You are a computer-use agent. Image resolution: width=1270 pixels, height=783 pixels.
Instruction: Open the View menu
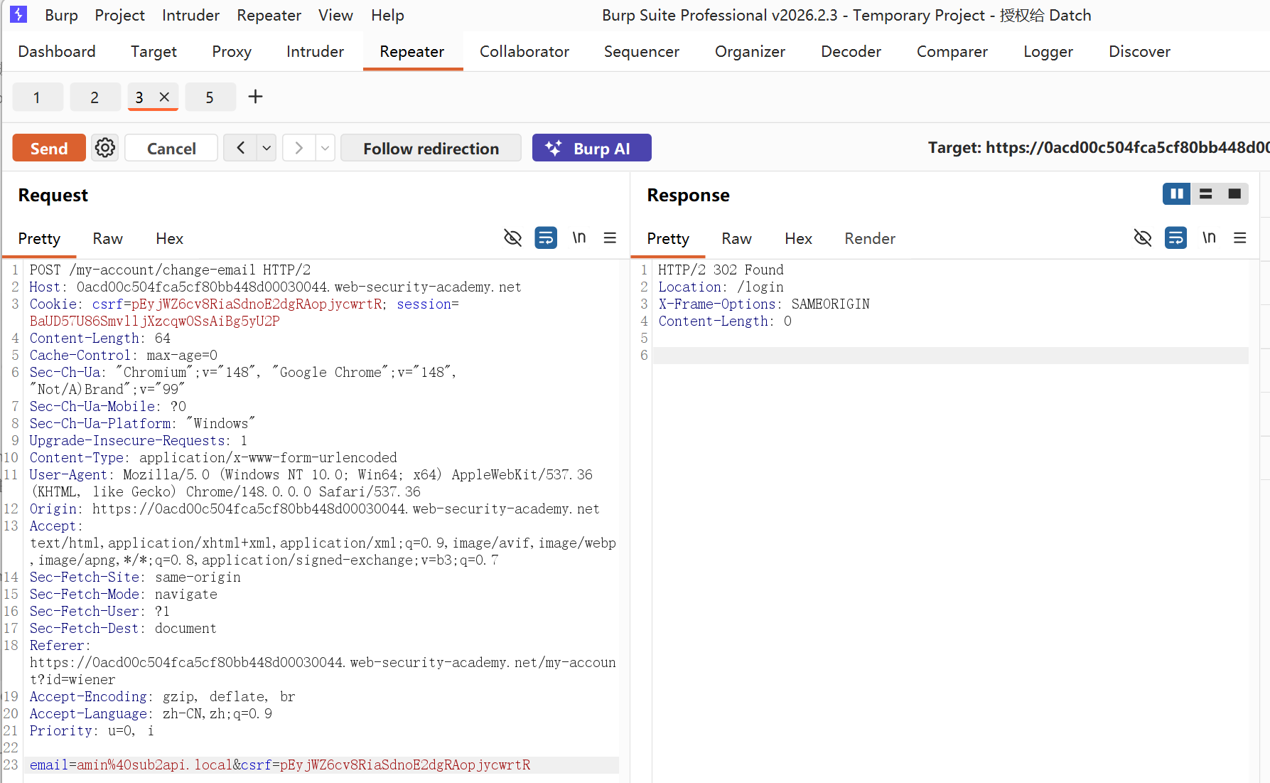(x=335, y=15)
